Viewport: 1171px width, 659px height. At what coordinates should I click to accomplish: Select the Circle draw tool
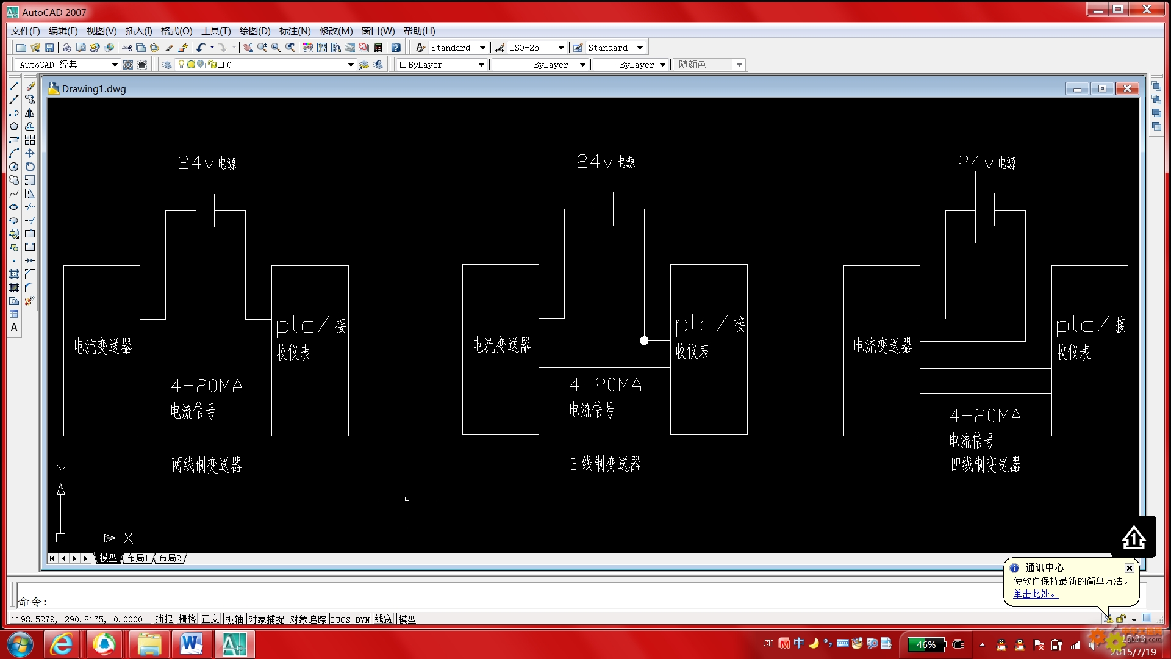coord(14,167)
